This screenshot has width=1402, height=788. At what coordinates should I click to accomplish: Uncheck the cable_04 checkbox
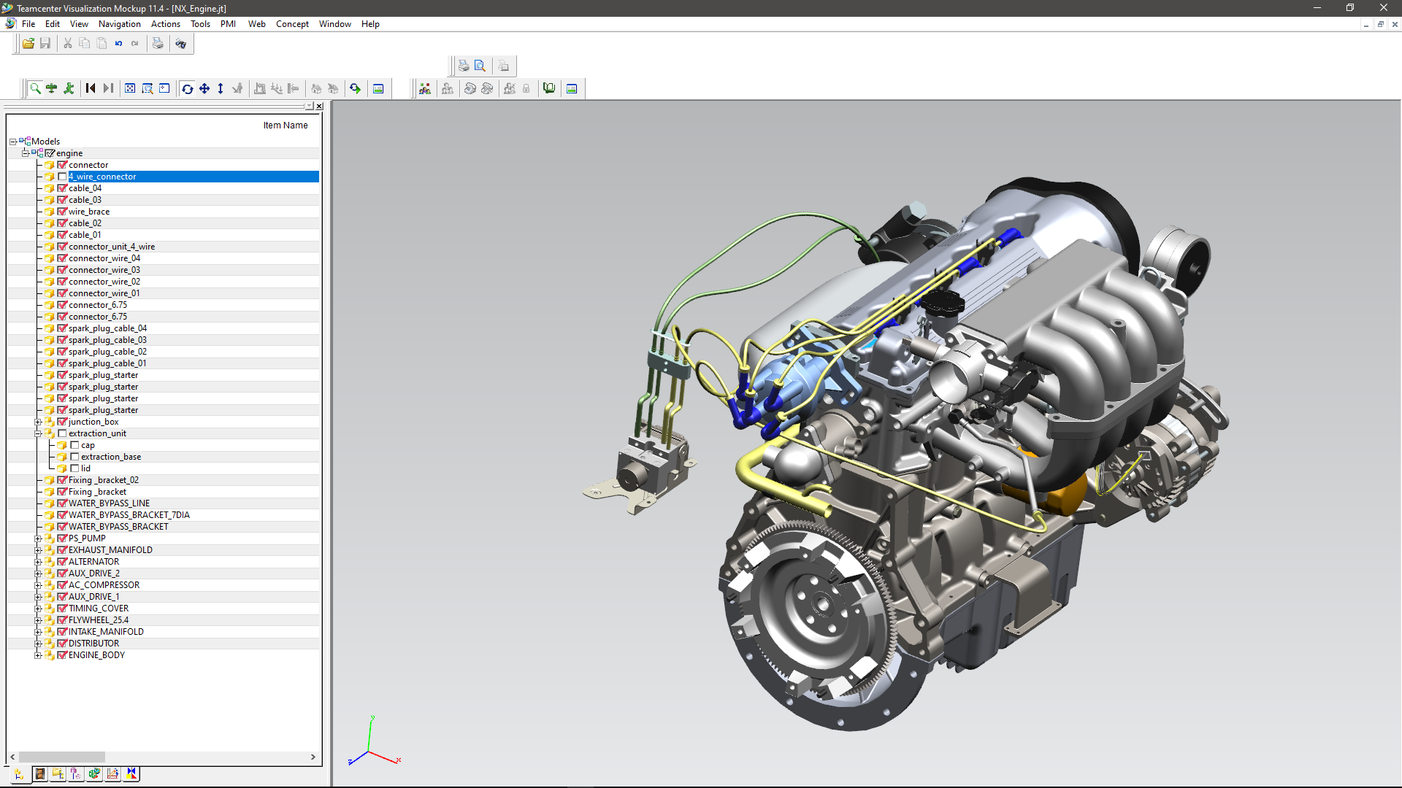coord(62,188)
